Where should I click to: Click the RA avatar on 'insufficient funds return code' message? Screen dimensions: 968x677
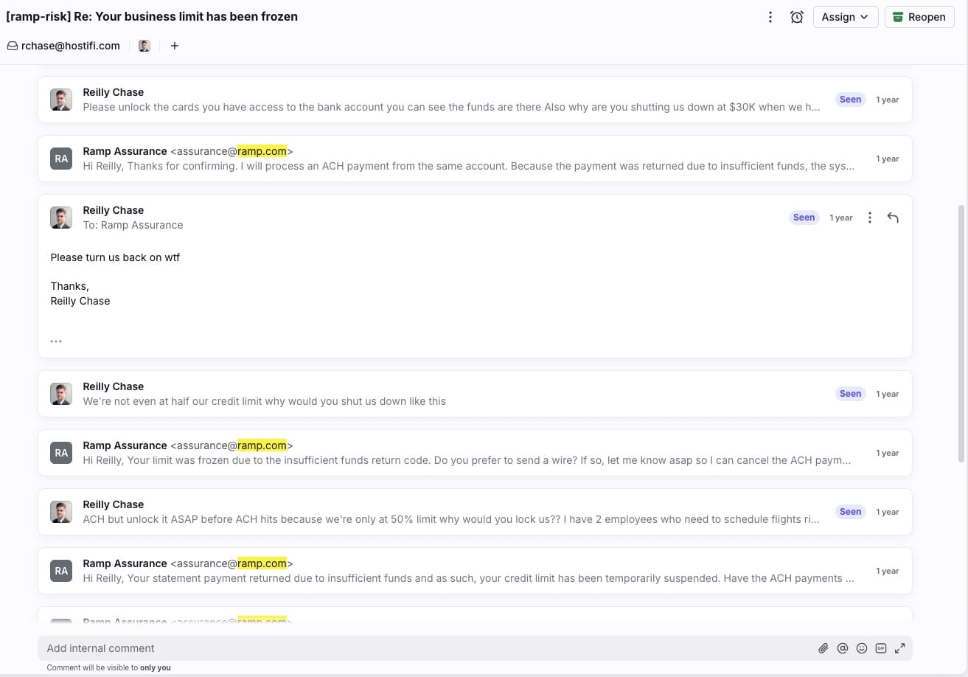tap(61, 453)
